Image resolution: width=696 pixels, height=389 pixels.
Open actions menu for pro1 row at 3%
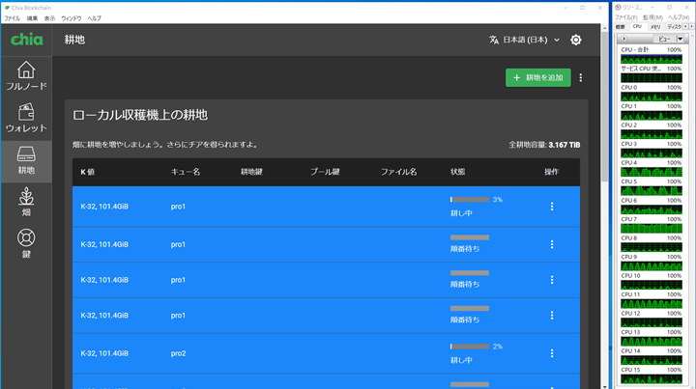coord(552,207)
